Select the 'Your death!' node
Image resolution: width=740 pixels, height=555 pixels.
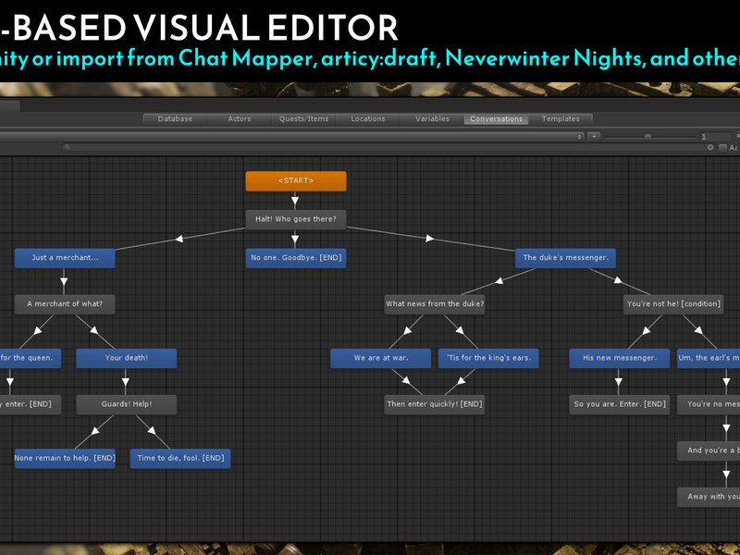coord(127,359)
